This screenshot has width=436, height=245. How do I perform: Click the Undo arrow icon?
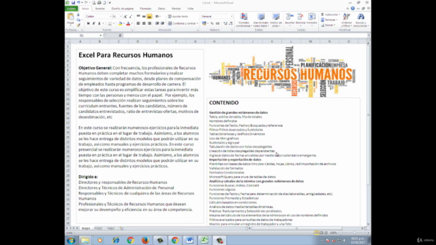(79, 3)
